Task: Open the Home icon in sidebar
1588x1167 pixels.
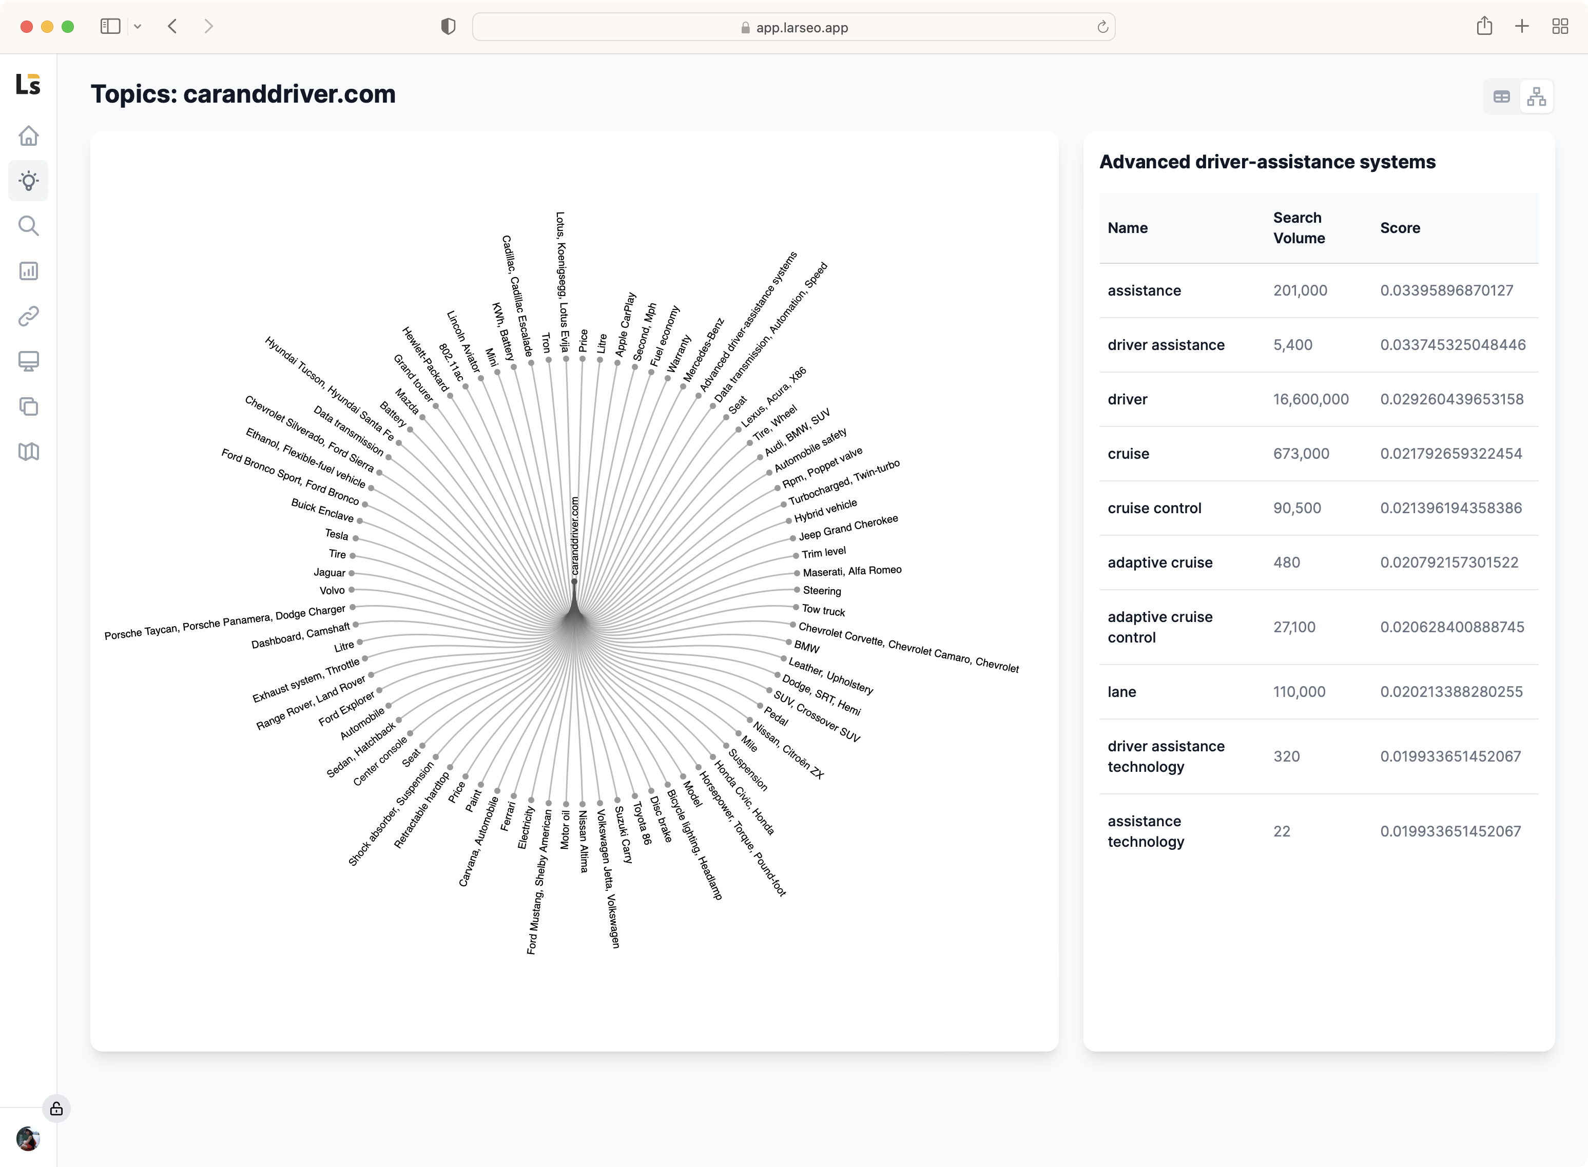Action: point(28,135)
